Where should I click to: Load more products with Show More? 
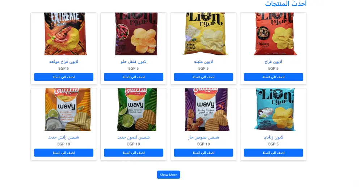(x=169, y=175)
